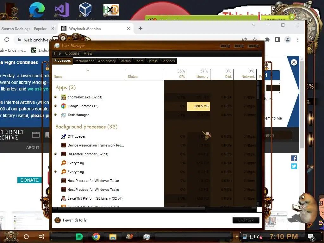The width and height of the screenshot is (324, 243).
Task: Click the Twitter share icon
Action: [x=294, y=166]
